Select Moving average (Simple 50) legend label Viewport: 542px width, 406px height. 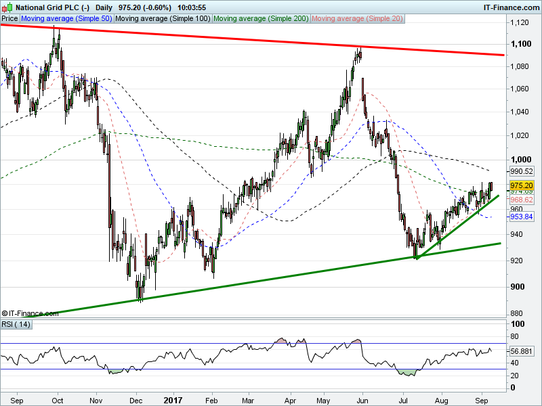(66, 19)
